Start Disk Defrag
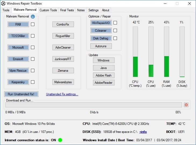Screen dimensions: 196x145 [101, 38]
